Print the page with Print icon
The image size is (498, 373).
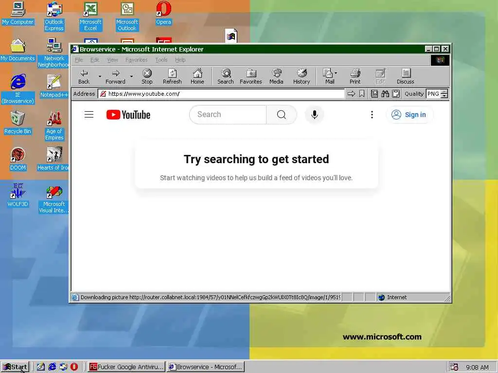coord(355,76)
